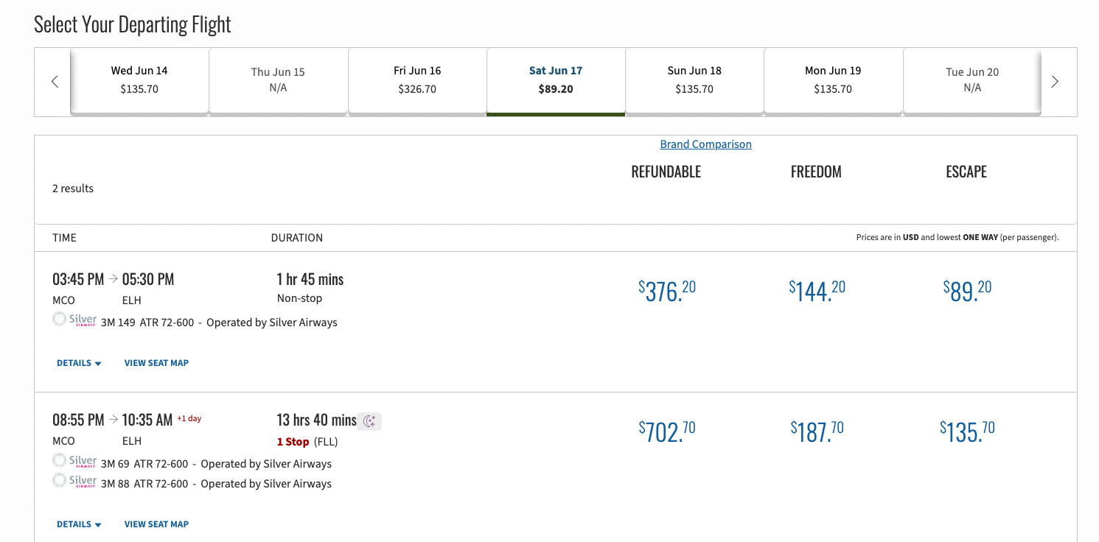Click the overnight flight moon icon

tap(370, 421)
